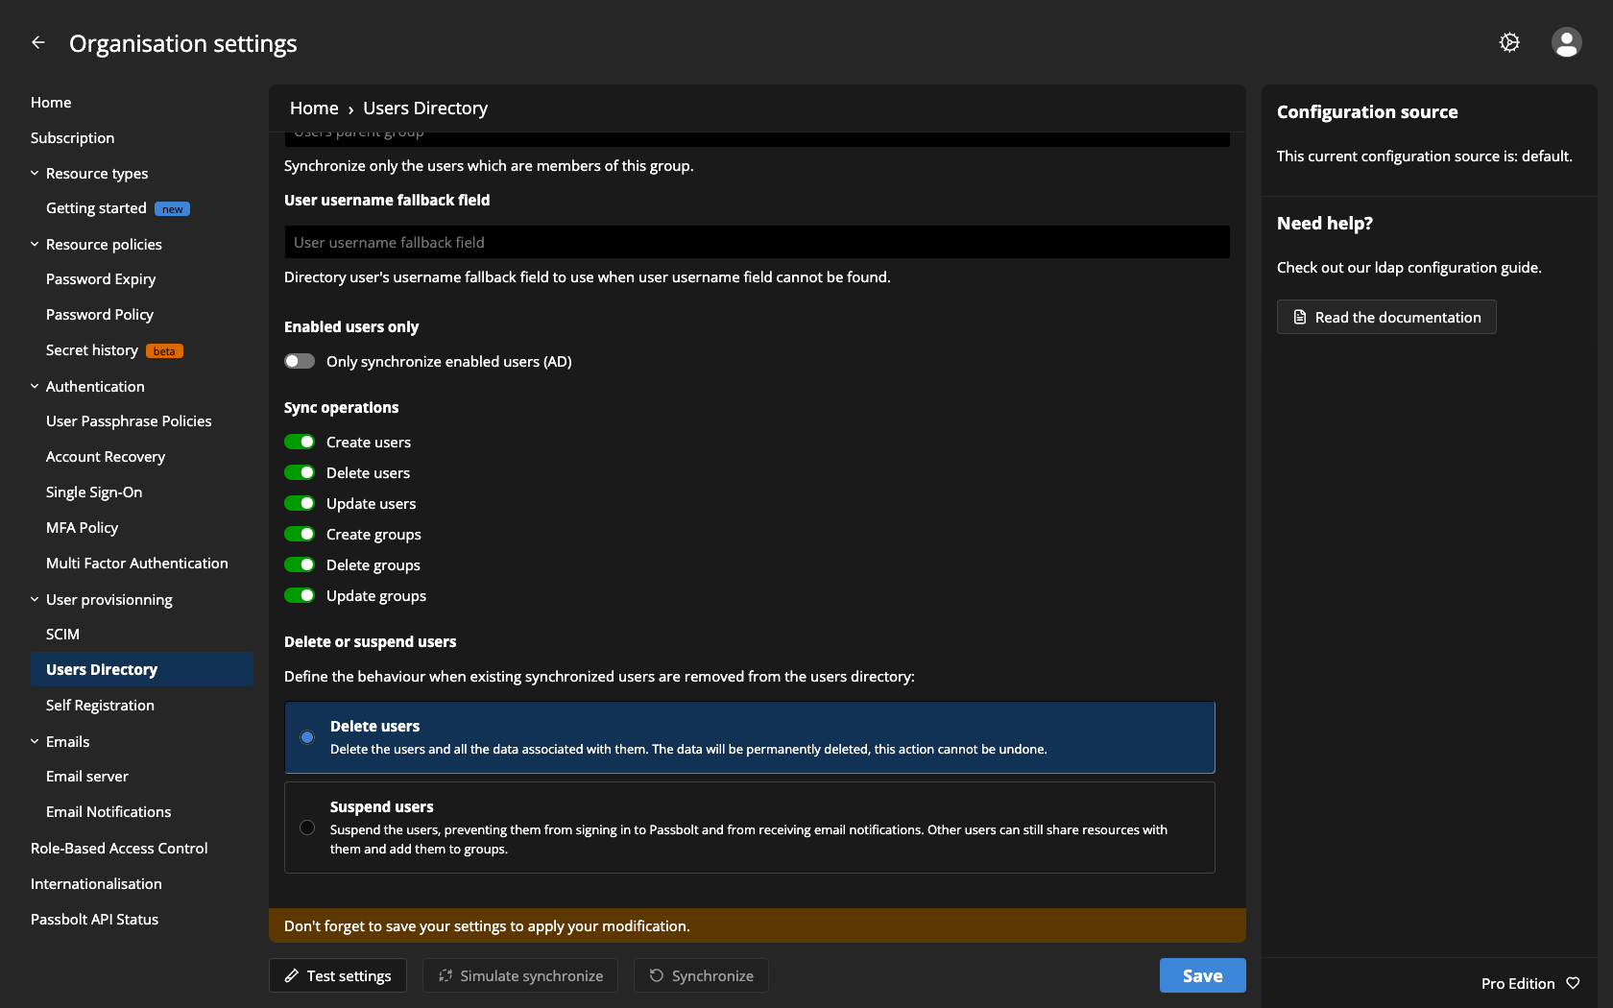Disable the Create users sync toggle
Image resolution: width=1613 pixels, height=1008 pixels.
click(300, 442)
